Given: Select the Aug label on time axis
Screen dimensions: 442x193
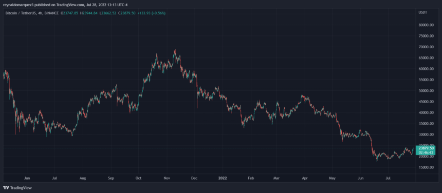Looking at the screenshot, I should pyautogui.click(x=83, y=178).
